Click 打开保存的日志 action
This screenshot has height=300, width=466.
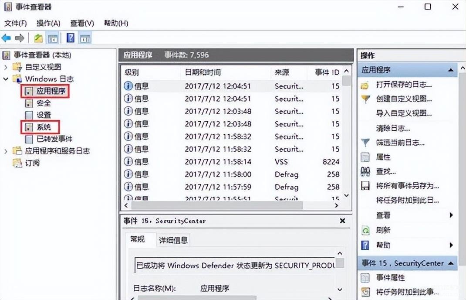tap(404, 85)
